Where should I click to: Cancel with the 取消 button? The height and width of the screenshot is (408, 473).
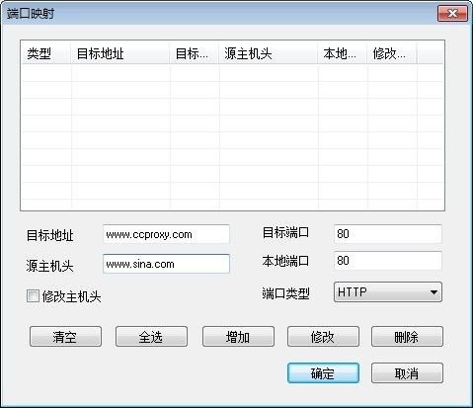(x=407, y=373)
